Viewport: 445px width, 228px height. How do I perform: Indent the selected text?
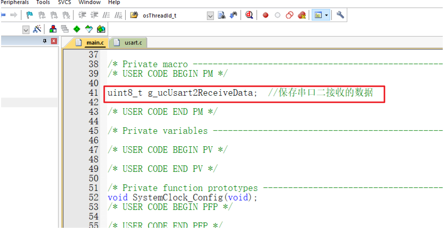82,15
